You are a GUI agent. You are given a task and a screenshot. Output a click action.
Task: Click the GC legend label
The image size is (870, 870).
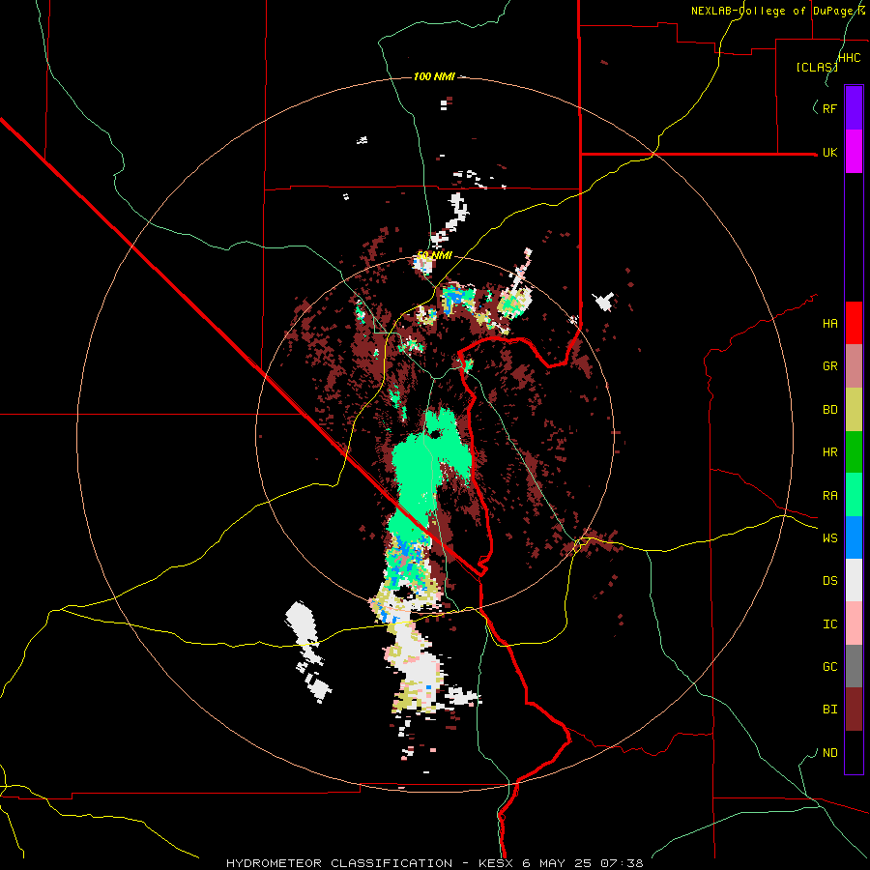[829, 667]
